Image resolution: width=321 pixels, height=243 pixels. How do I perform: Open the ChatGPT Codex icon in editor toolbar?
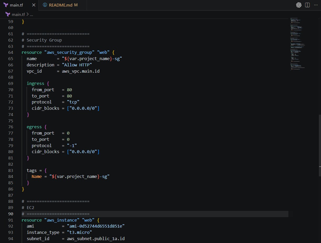pos(299,5)
